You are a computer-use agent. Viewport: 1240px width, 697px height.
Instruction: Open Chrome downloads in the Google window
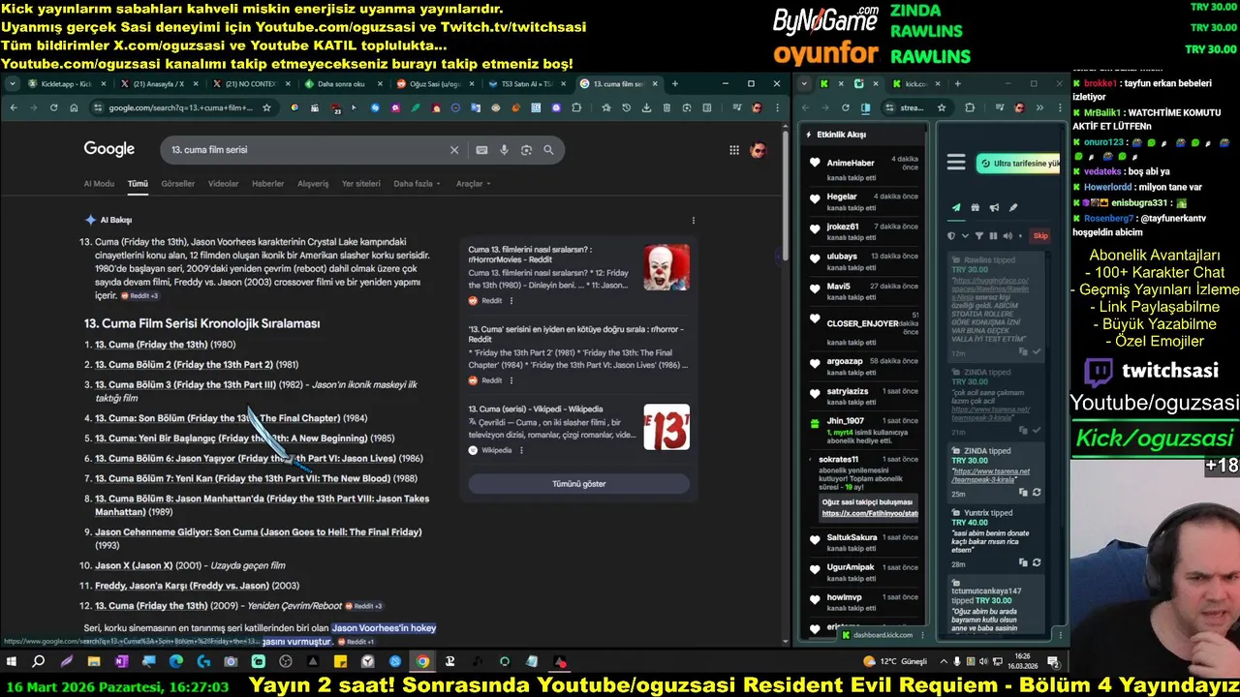click(647, 107)
